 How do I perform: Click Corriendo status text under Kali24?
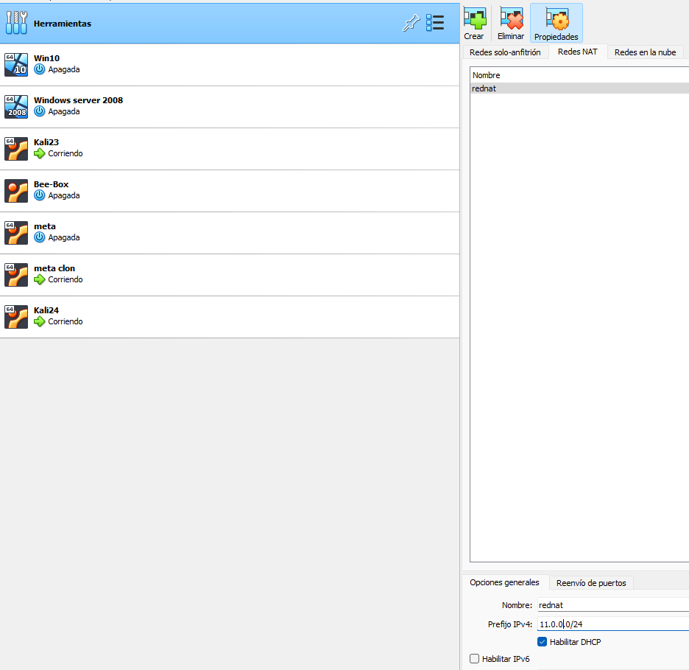point(66,321)
